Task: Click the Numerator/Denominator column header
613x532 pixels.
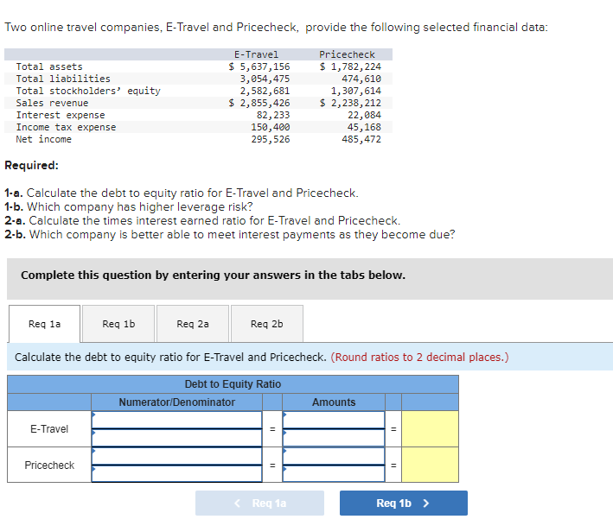Action: (176, 402)
